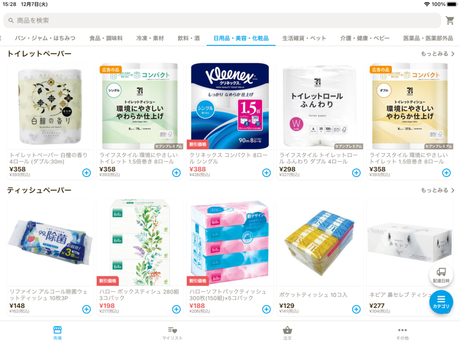Add Kleenex コンパクト 8ロール to cart
Image resolution: width=460 pixels, height=345 pixels.
pos(266,173)
